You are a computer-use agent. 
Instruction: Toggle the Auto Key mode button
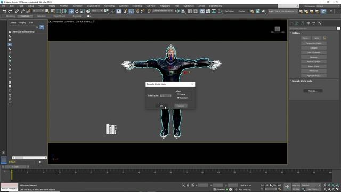click(x=296, y=185)
